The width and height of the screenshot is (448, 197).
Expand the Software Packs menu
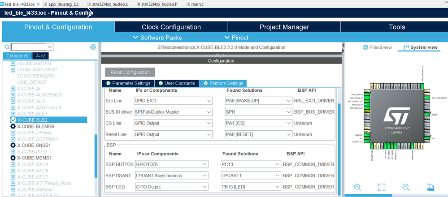click(x=157, y=38)
